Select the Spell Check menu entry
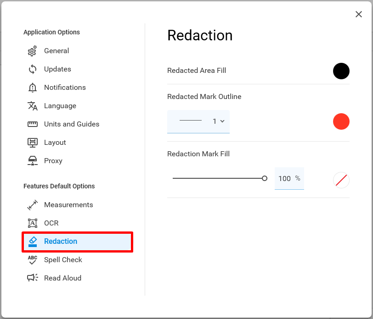Image resolution: width=373 pixels, height=319 pixels. 63,260
